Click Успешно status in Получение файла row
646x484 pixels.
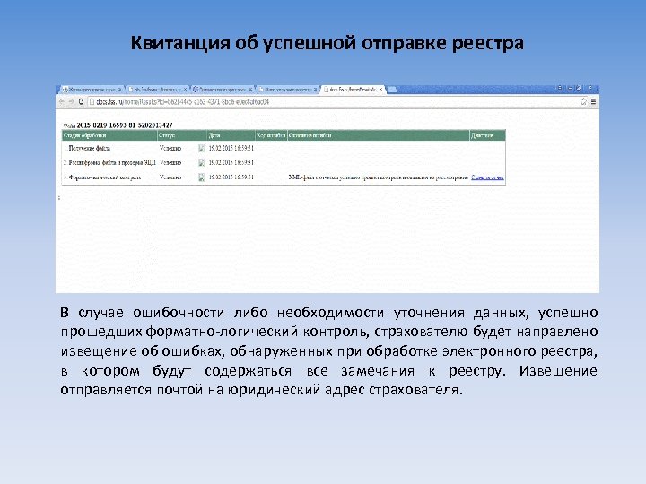coord(170,148)
